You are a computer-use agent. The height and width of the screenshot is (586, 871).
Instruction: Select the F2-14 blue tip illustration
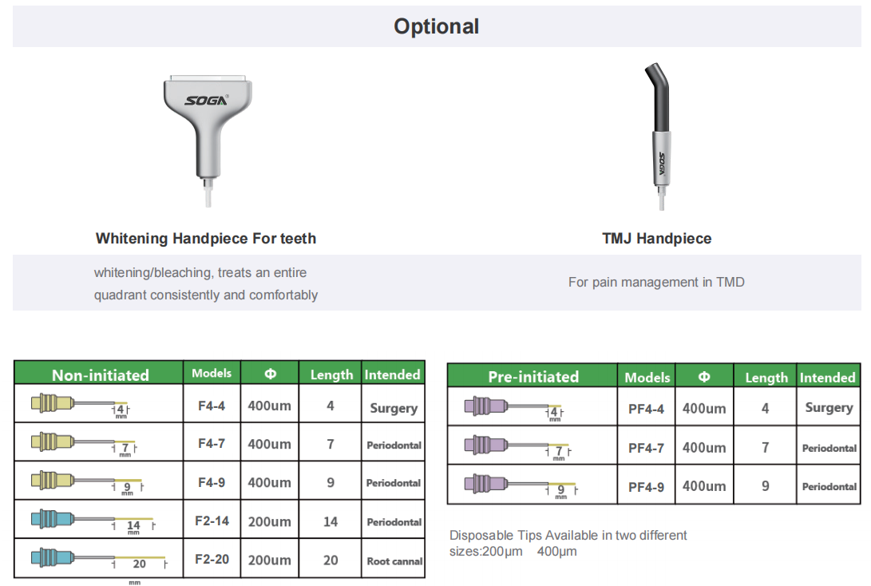tap(93, 522)
